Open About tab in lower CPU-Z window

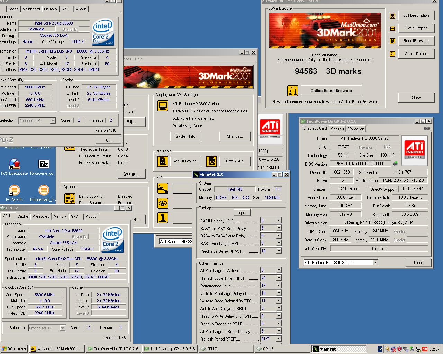pyautogui.click(x=91, y=216)
